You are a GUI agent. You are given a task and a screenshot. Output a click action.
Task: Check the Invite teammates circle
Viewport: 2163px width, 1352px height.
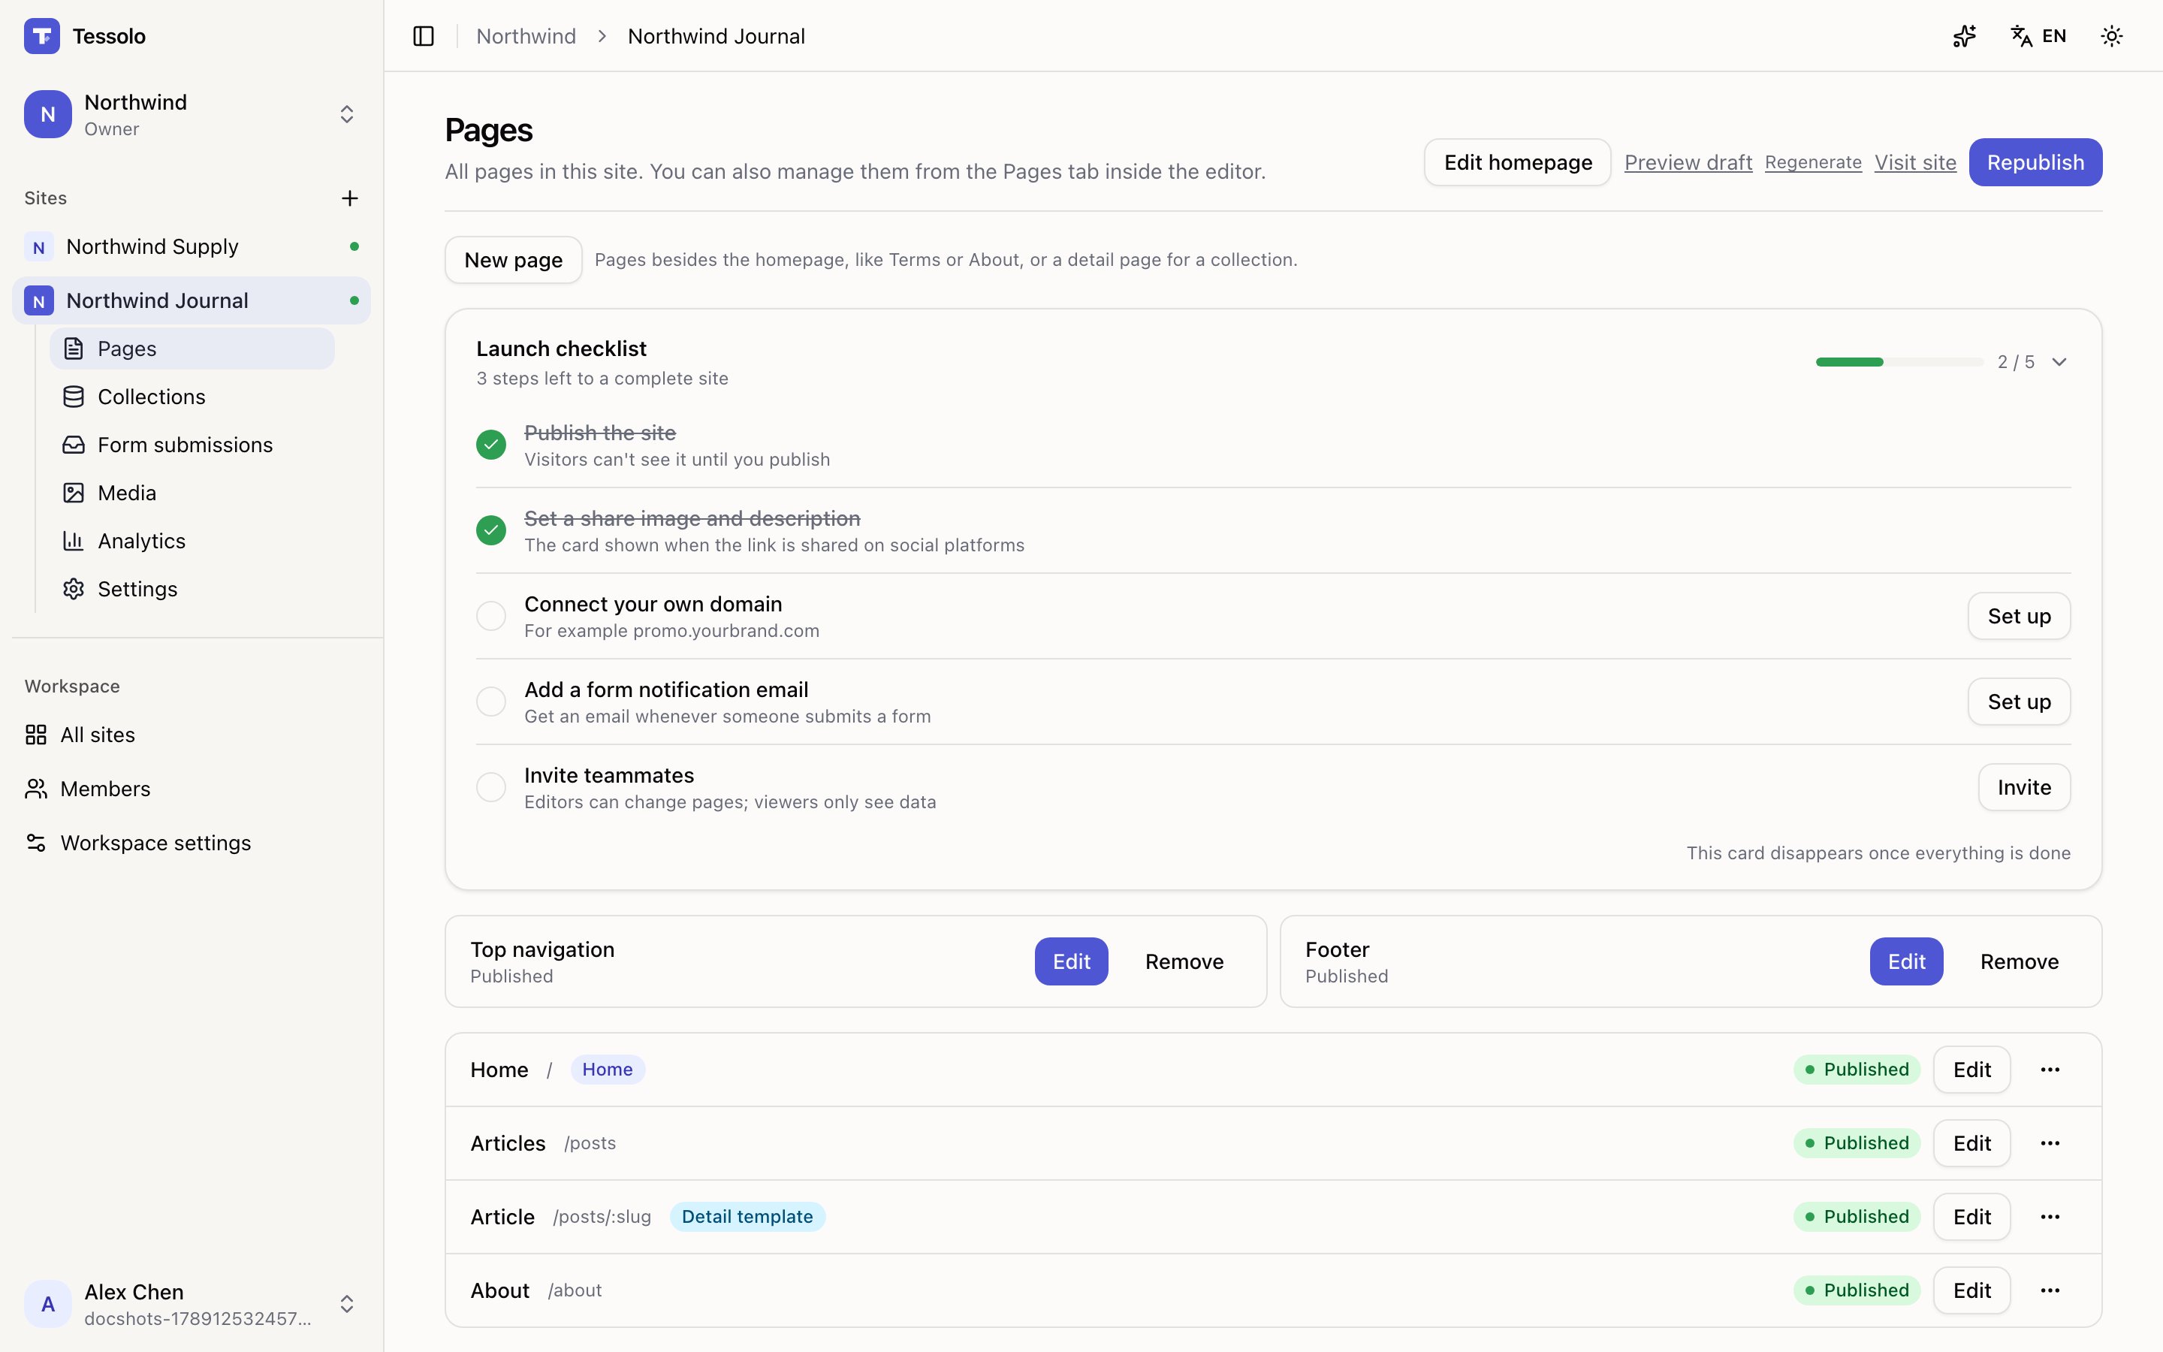(490, 787)
